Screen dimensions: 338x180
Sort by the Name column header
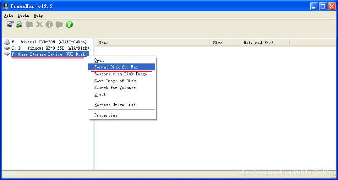pyautogui.click(x=153, y=43)
